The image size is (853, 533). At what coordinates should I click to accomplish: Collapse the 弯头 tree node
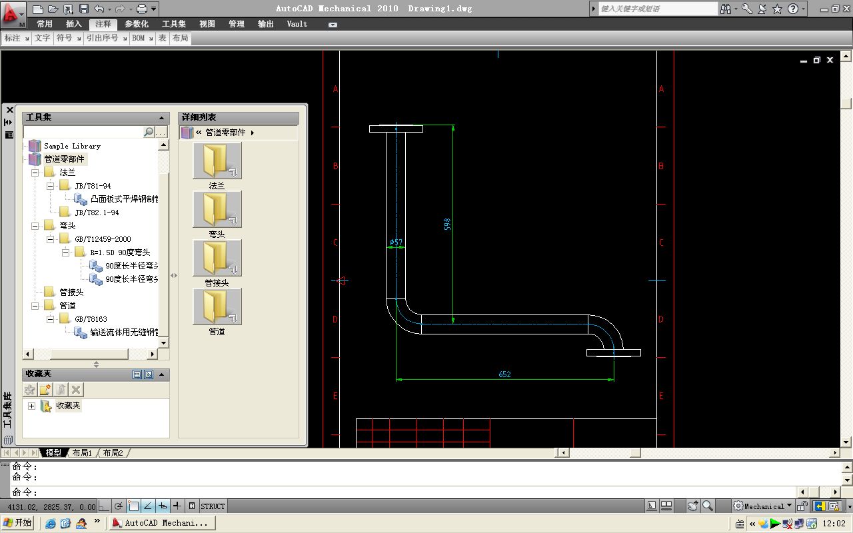coord(35,226)
